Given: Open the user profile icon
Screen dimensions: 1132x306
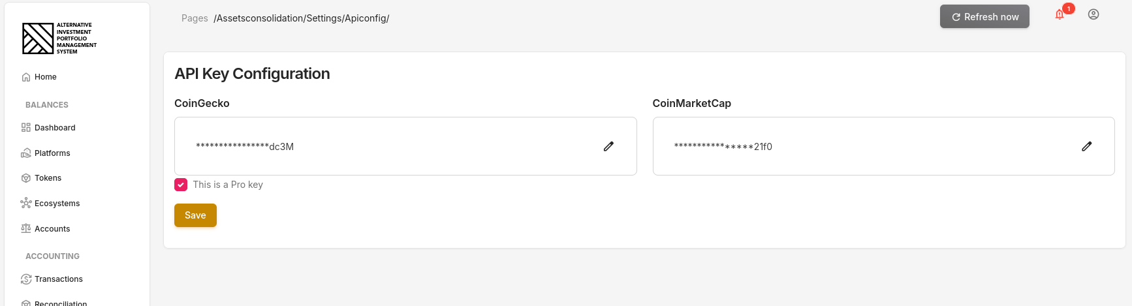Looking at the screenshot, I should pyautogui.click(x=1093, y=14).
